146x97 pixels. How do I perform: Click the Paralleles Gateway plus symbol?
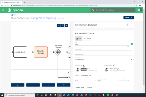[58, 52]
